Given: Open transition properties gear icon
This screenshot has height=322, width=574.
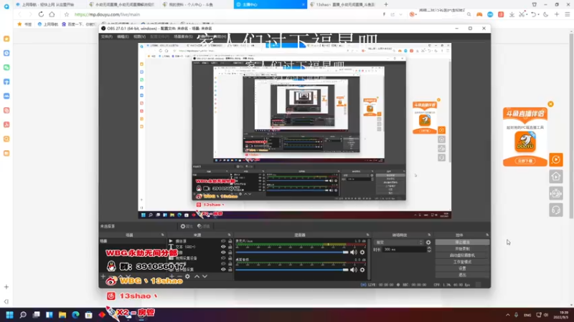Looking at the screenshot, I should [x=428, y=243].
